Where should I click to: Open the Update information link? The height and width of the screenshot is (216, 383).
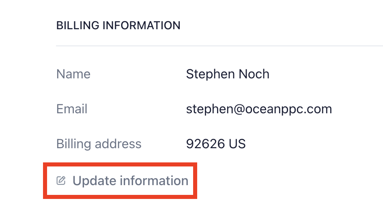(x=123, y=181)
